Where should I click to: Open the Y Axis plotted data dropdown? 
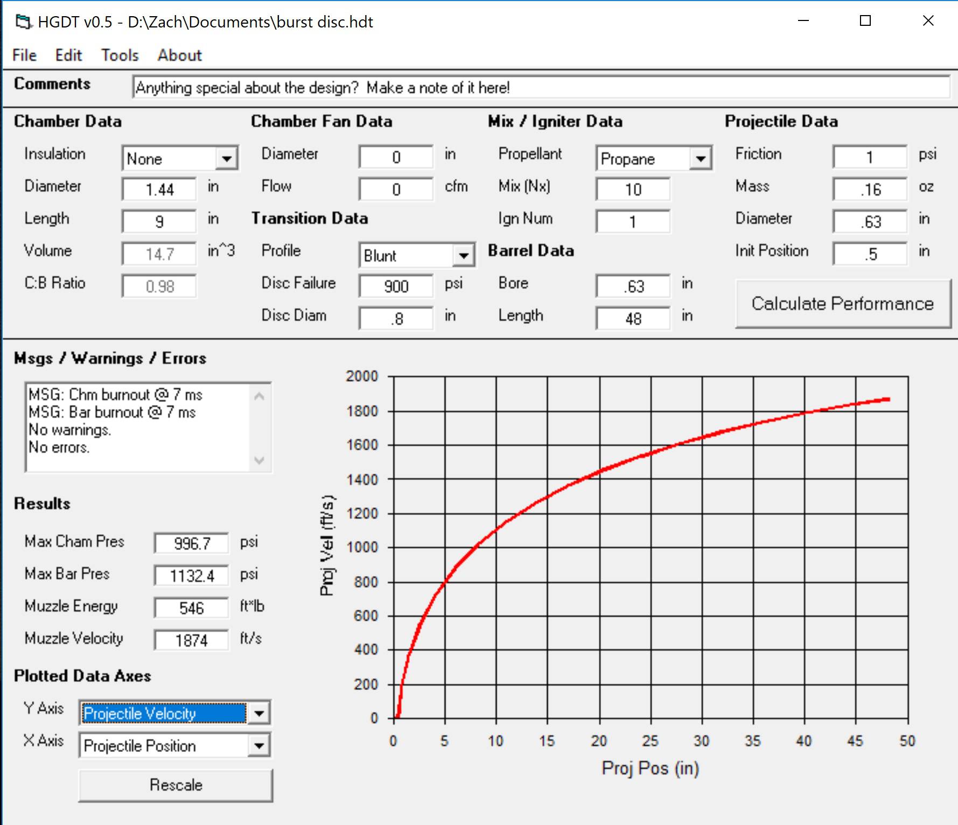tap(259, 714)
